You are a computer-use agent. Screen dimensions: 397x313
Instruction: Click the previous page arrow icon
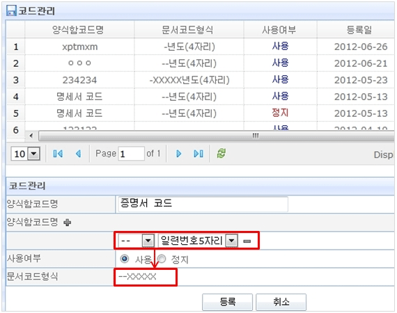(x=79, y=154)
